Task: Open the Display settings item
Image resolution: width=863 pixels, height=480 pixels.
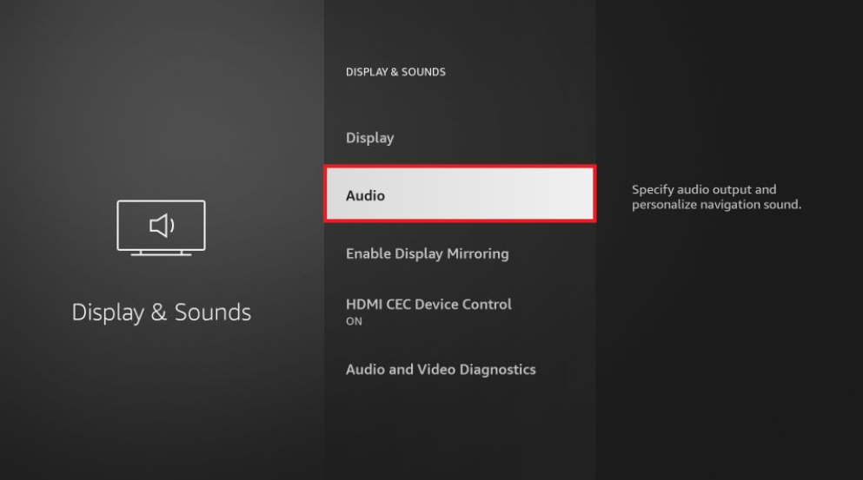Action: pyautogui.click(x=460, y=137)
